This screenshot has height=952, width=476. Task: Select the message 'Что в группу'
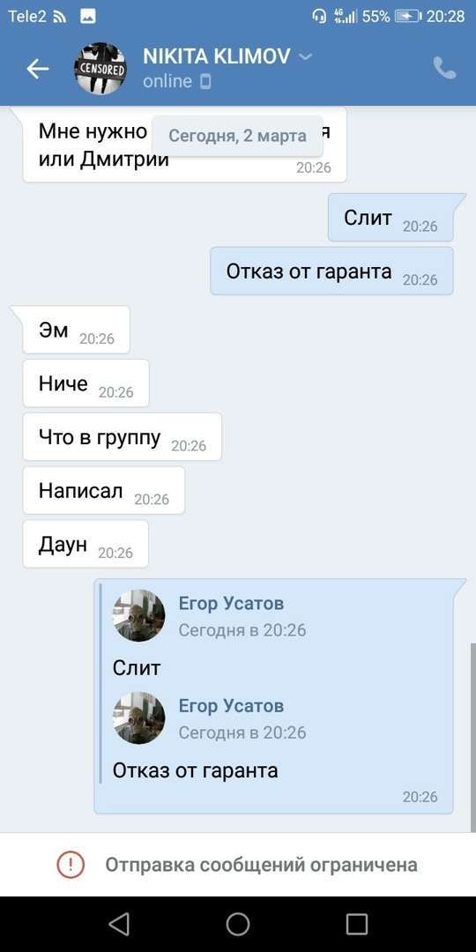tap(122, 437)
